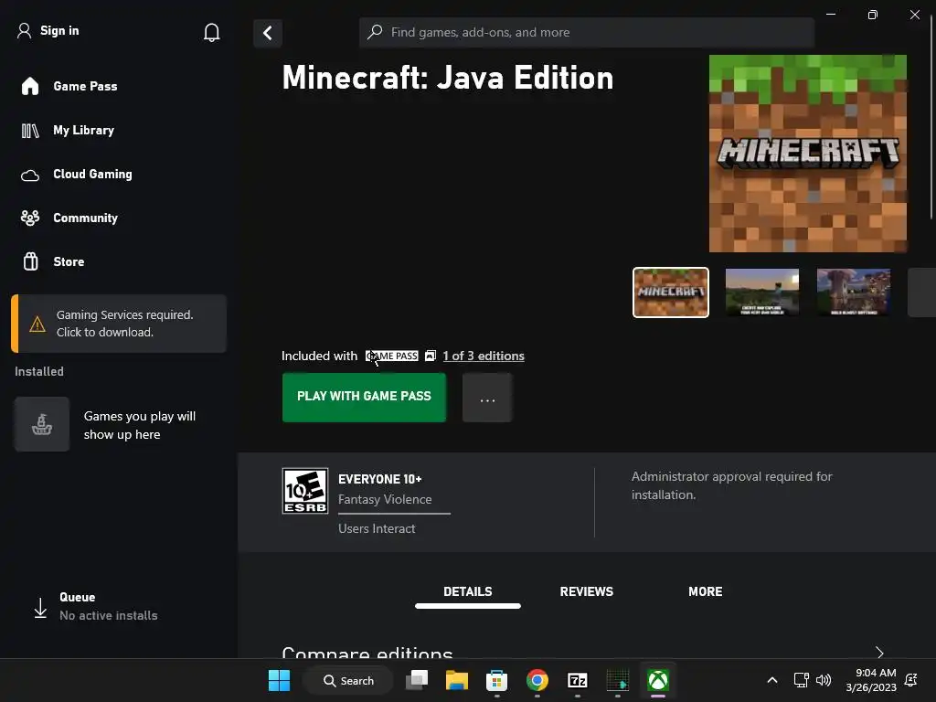
Task: Expand the Compare editions section arrow
Action: coord(879,652)
